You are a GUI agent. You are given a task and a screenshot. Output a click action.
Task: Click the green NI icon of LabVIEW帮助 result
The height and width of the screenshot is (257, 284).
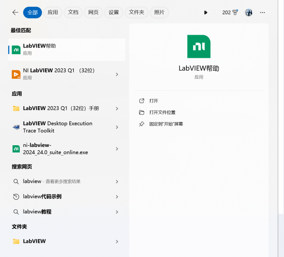16,50
